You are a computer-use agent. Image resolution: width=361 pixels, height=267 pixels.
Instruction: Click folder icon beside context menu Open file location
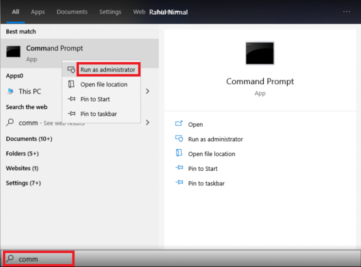(71, 84)
